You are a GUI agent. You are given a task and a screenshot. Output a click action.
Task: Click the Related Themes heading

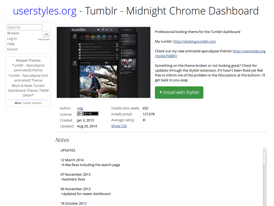click(x=28, y=60)
